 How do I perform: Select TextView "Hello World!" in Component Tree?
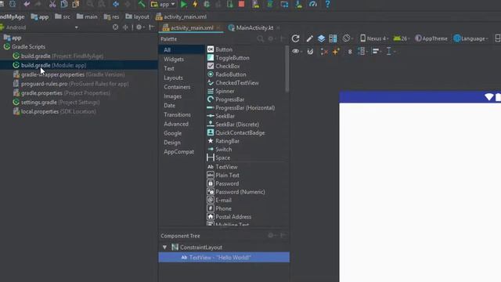(x=224, y=258)
